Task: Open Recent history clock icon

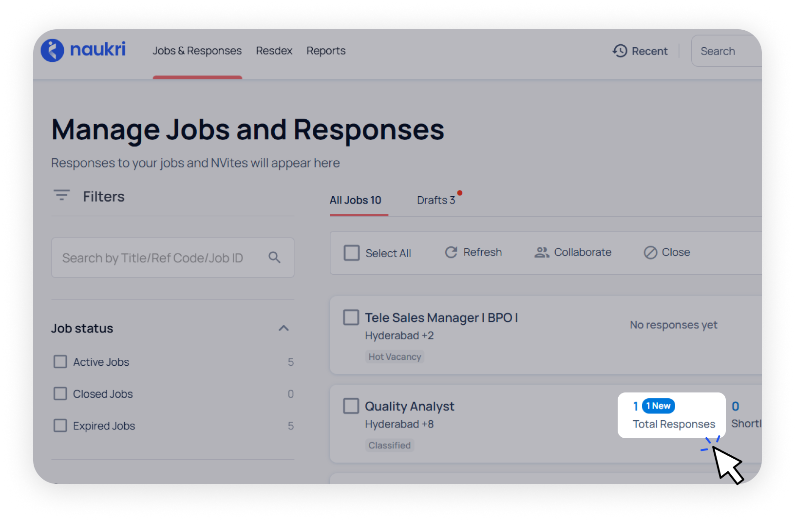Action: pyautogui.click(x=620, y=51)
